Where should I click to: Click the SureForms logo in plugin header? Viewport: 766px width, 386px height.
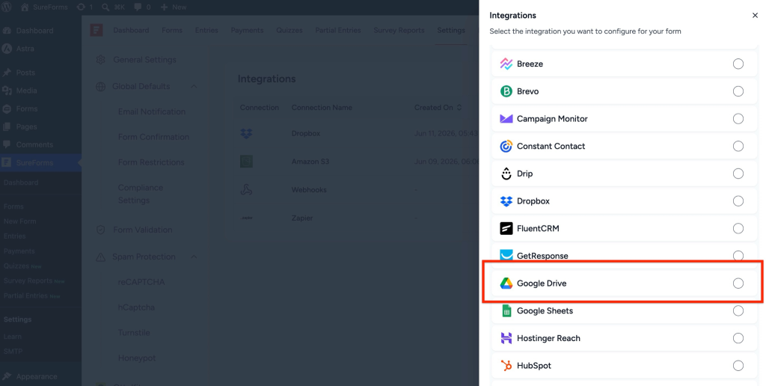click(x=96, y=30)
